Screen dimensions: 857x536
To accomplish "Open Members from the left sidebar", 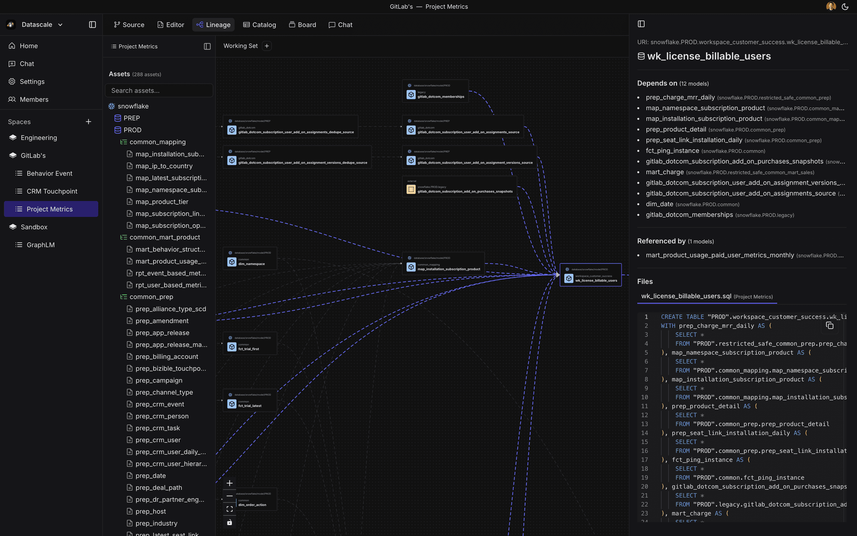I will (34, 99).
